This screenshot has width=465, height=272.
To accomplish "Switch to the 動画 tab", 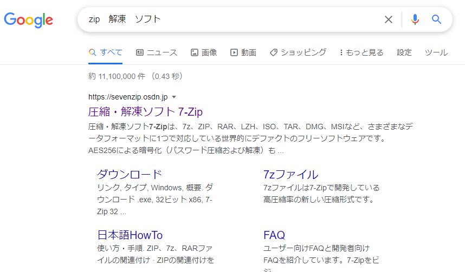I will tap(243, 52).
